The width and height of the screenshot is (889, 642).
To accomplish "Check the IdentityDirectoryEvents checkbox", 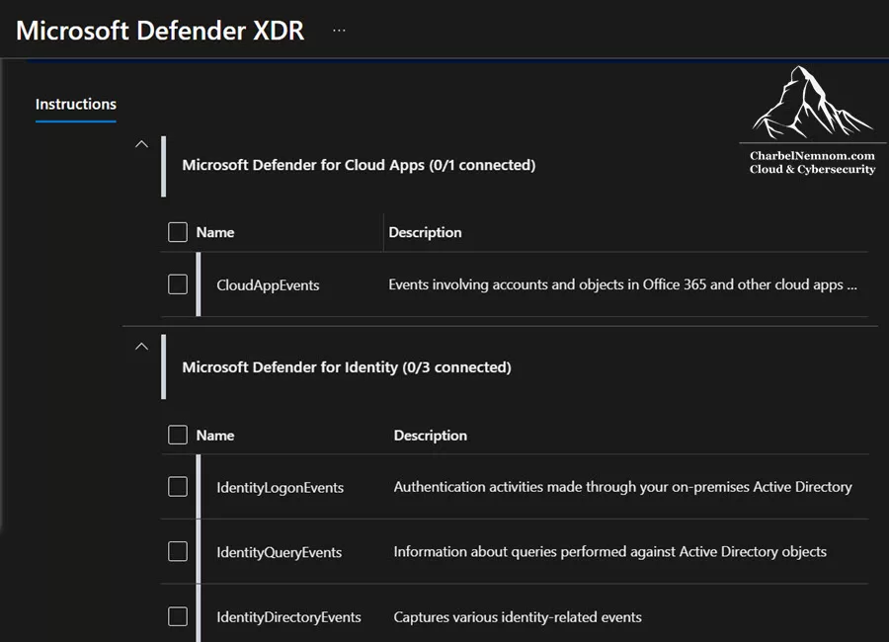I will point(178,616).
